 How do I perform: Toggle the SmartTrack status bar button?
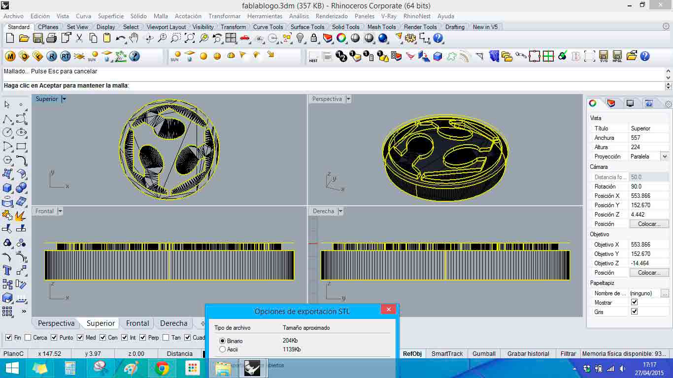pyautogui.click(x=447, y=353)
